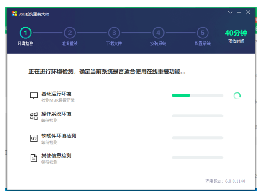Click the spinning loading indicator
The height and width of the screenshot is (196, 265).
(x=237, y=96)
